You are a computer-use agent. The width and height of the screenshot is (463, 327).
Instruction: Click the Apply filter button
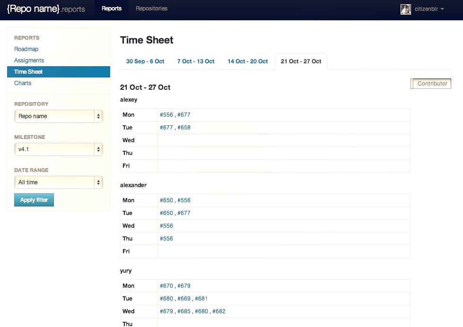tap(34, 199)
